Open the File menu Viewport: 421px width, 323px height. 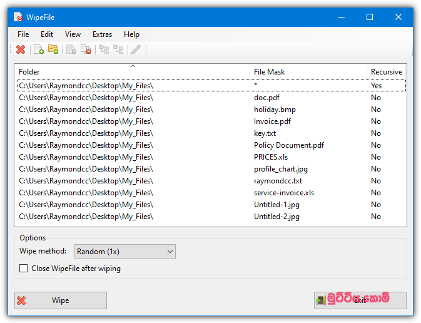pyautogui.click(x=23, y=34)
